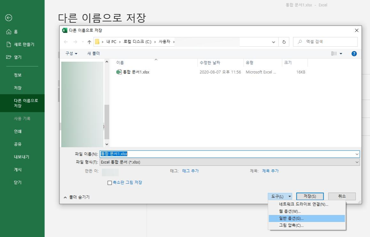Click the nav pane scroll up arrow
Screen dimensions: 370x237
[x=107, y=62]
